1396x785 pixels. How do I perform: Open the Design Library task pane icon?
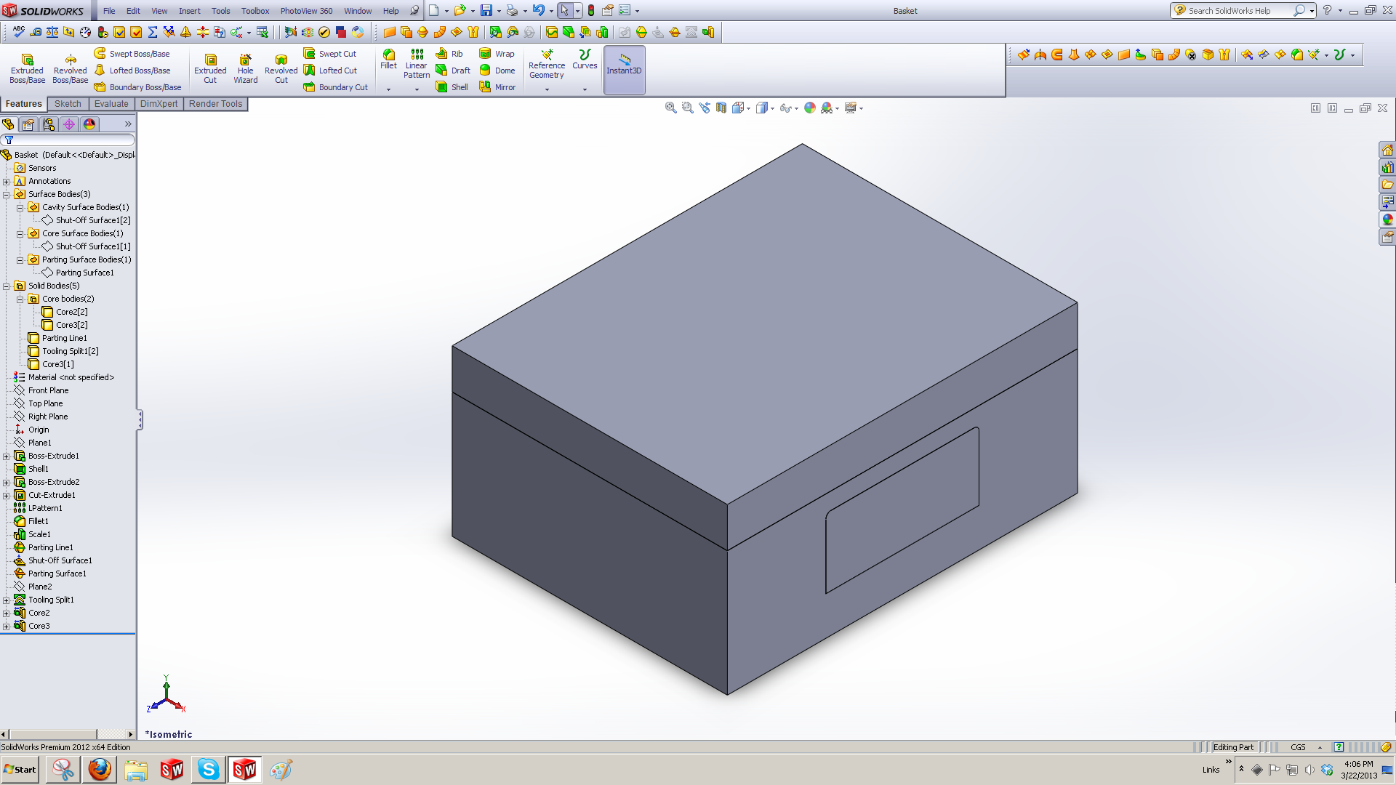pos(1387,168)
